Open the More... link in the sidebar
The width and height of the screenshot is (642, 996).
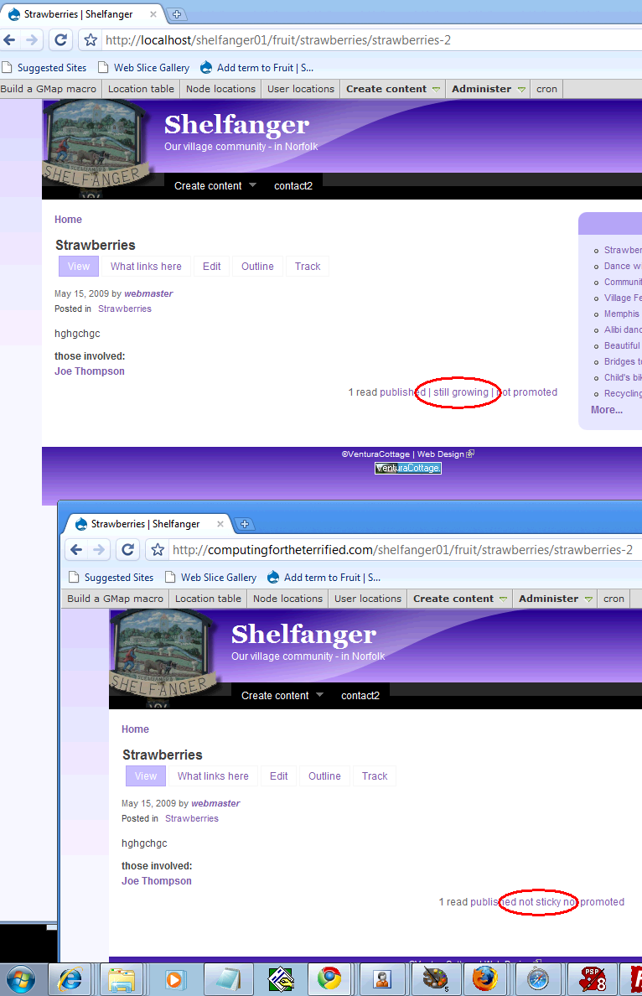tap(607, 410)
